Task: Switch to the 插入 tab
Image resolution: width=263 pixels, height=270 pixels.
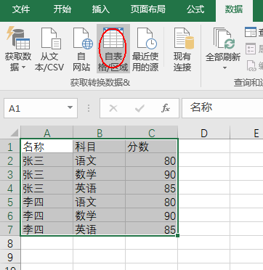Action: 101,9
